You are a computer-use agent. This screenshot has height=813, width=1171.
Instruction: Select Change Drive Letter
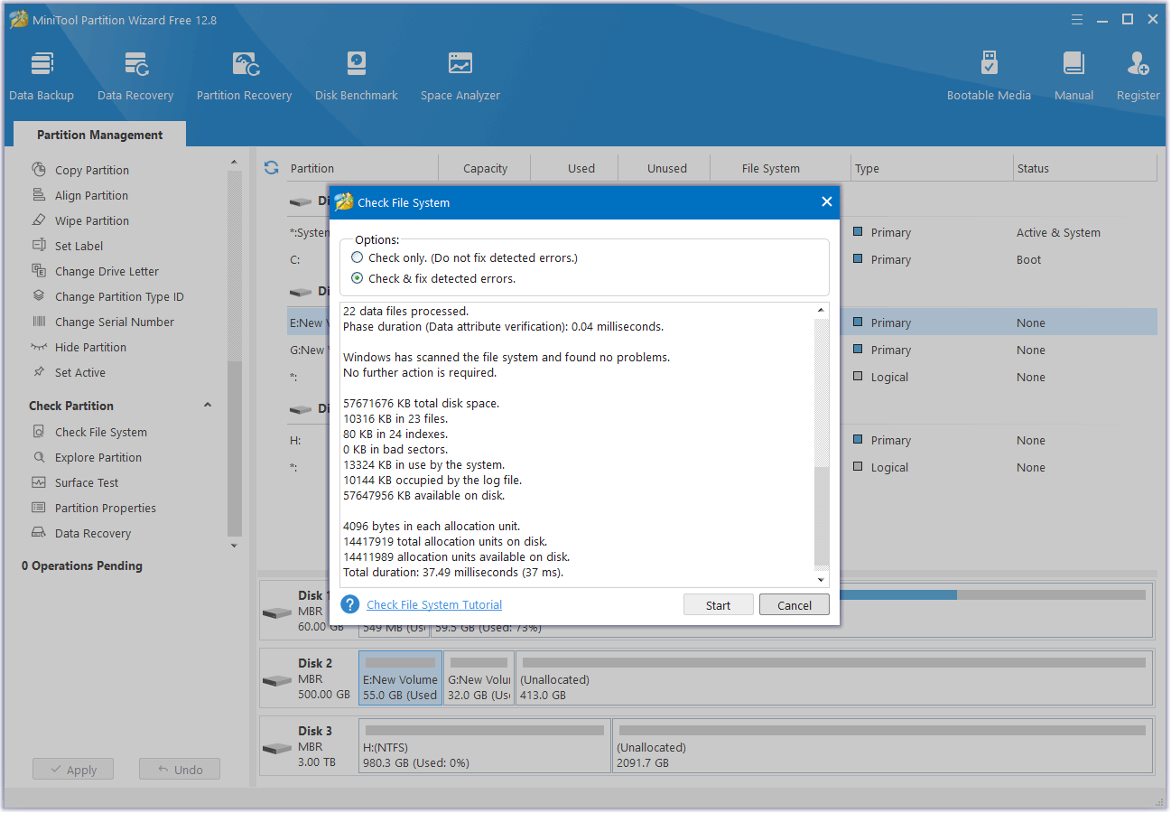pos(107,271)
